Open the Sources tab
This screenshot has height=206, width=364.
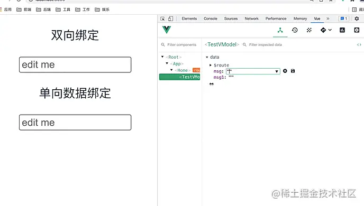pos(231,18)
